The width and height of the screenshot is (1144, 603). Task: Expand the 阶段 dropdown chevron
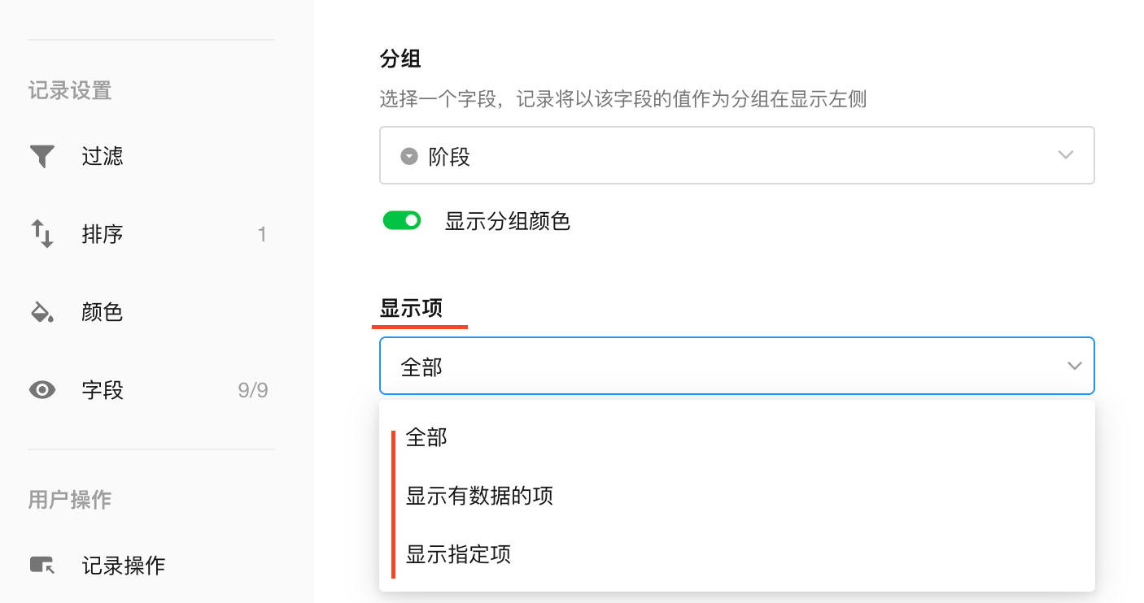coord(1066,155)
